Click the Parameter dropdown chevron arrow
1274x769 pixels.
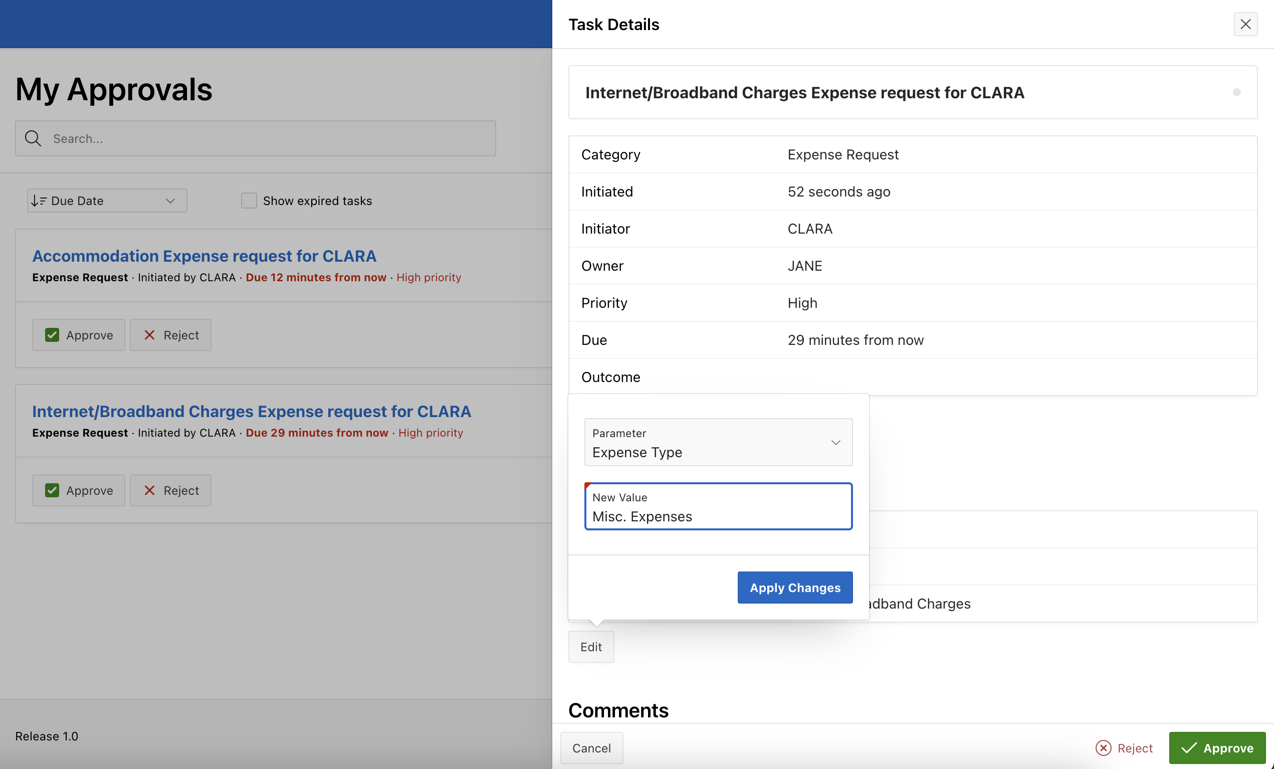pyautogui.click(x=835, y=443)
